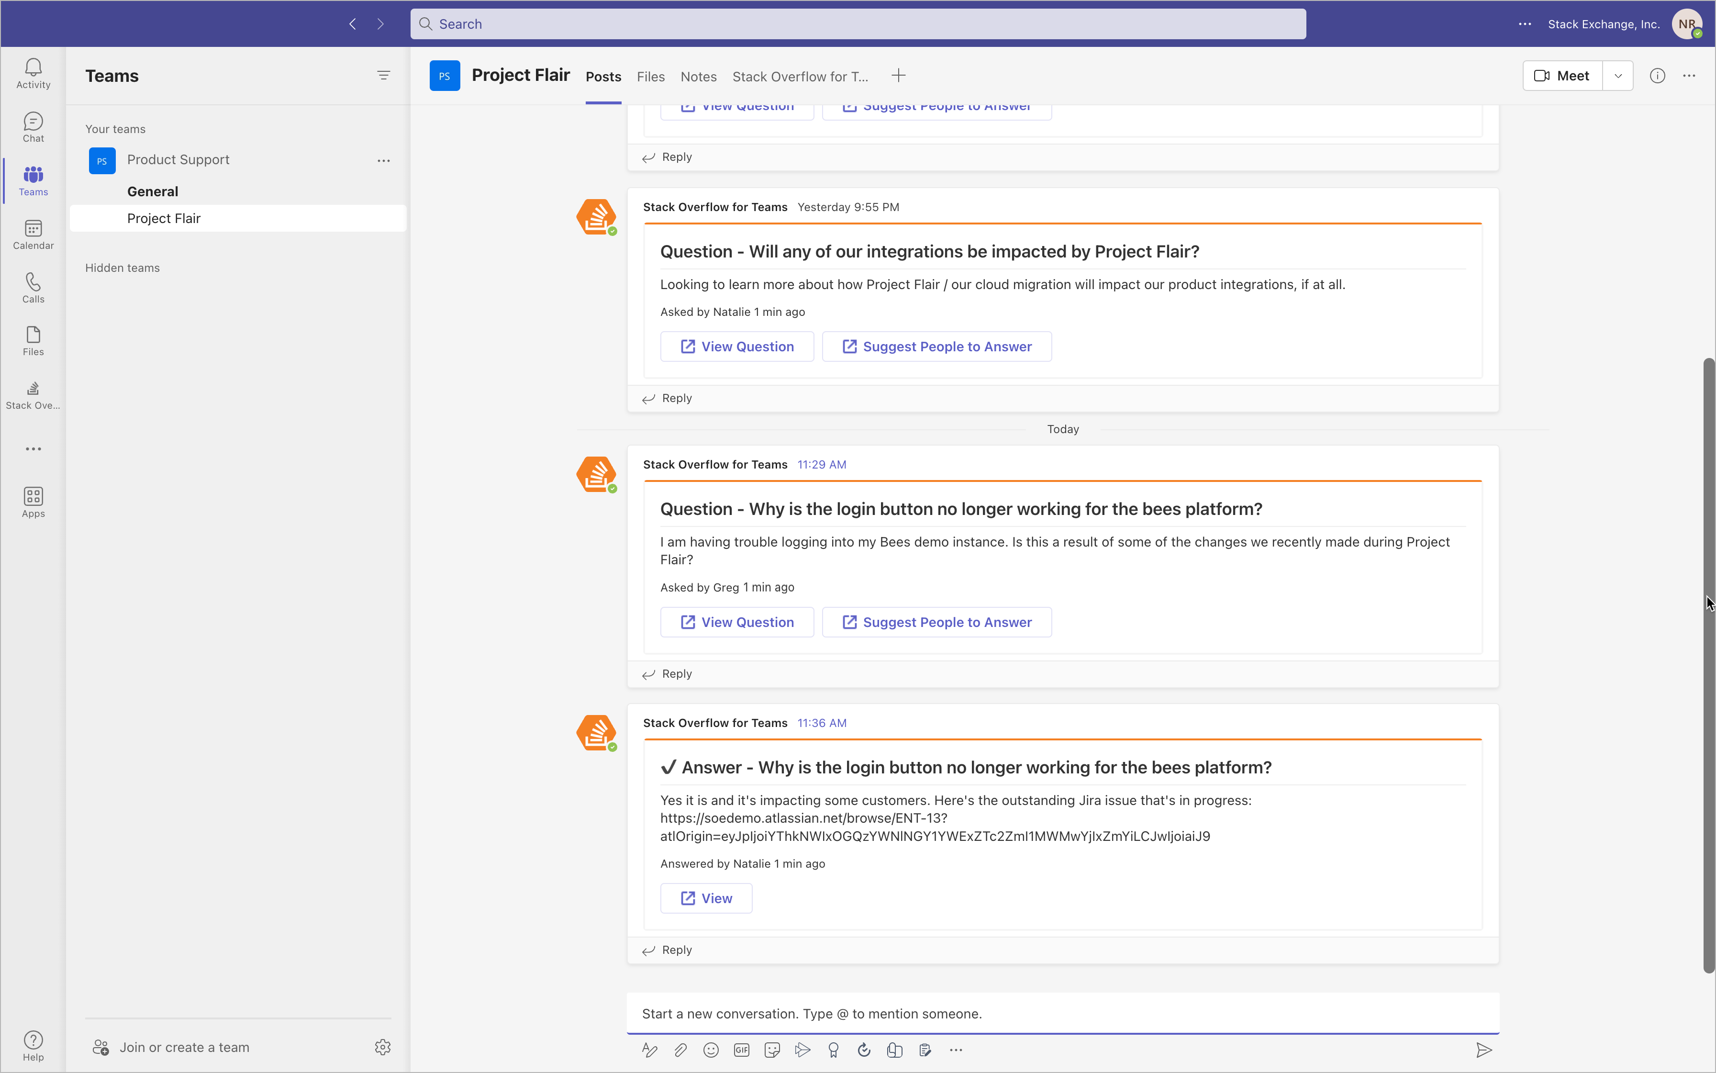The image size is (1716, 1073).
Task: Switch to the Files tab
Action: click(x=650, y=77)
